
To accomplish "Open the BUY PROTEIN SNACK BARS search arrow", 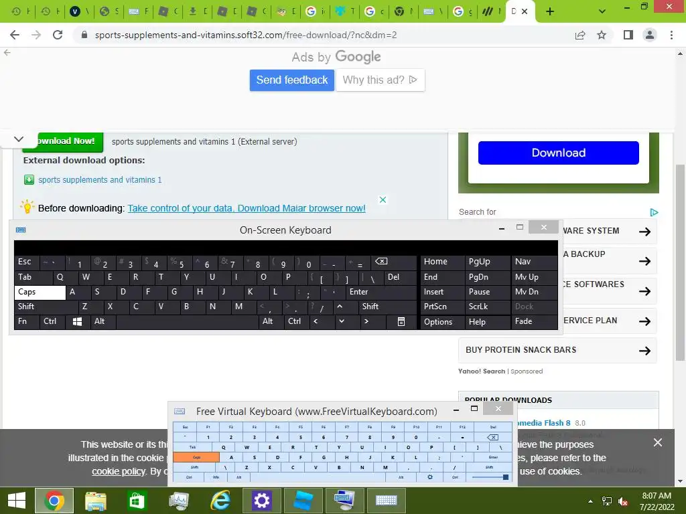I will pos(644,351).
